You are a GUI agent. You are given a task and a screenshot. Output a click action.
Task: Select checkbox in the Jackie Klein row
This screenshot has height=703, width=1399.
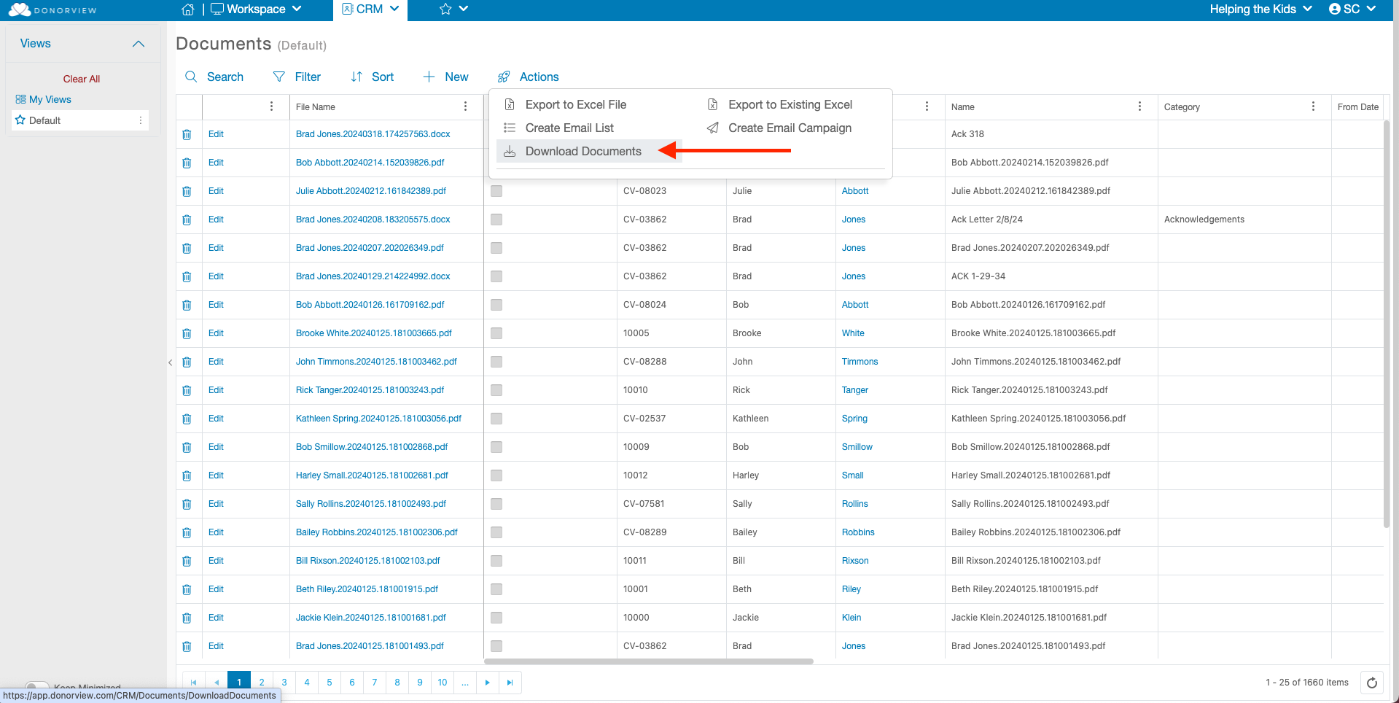[496, 618]
